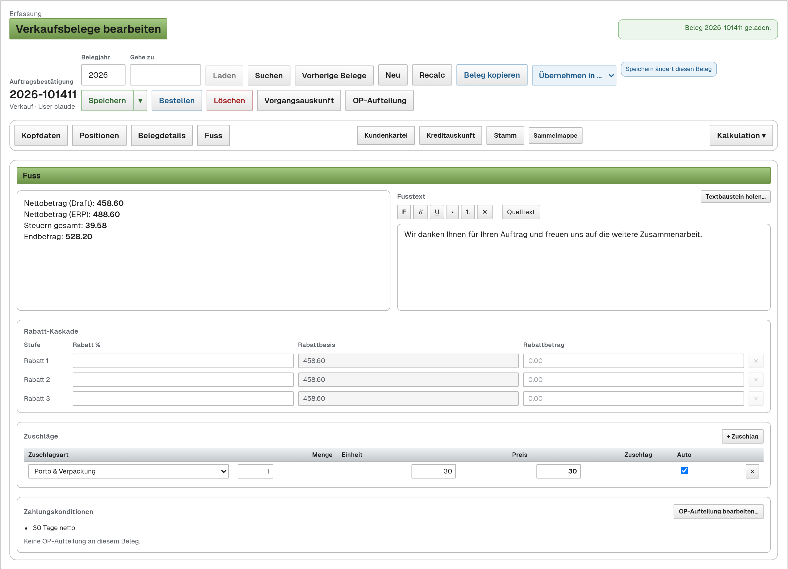Click the red Löschen button

pos(229,101)
